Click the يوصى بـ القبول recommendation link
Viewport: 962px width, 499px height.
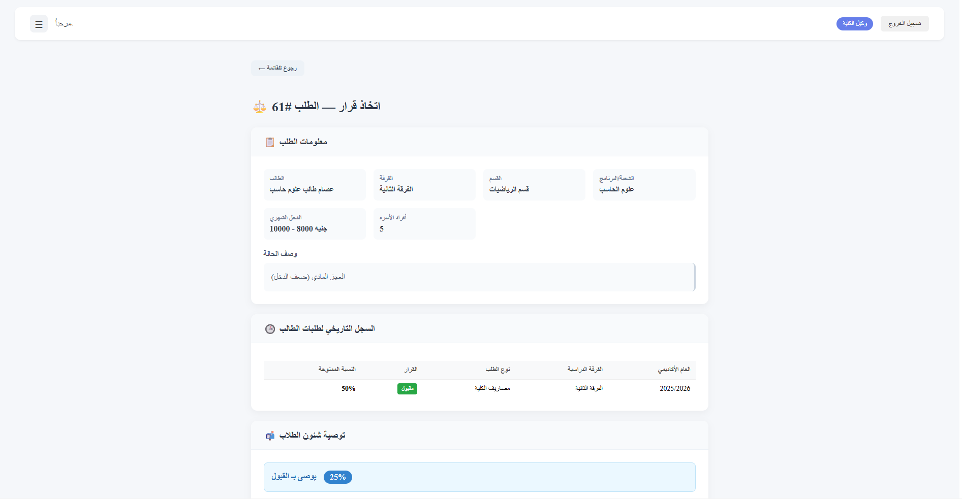pyautogui.click(x=293, y=477)
